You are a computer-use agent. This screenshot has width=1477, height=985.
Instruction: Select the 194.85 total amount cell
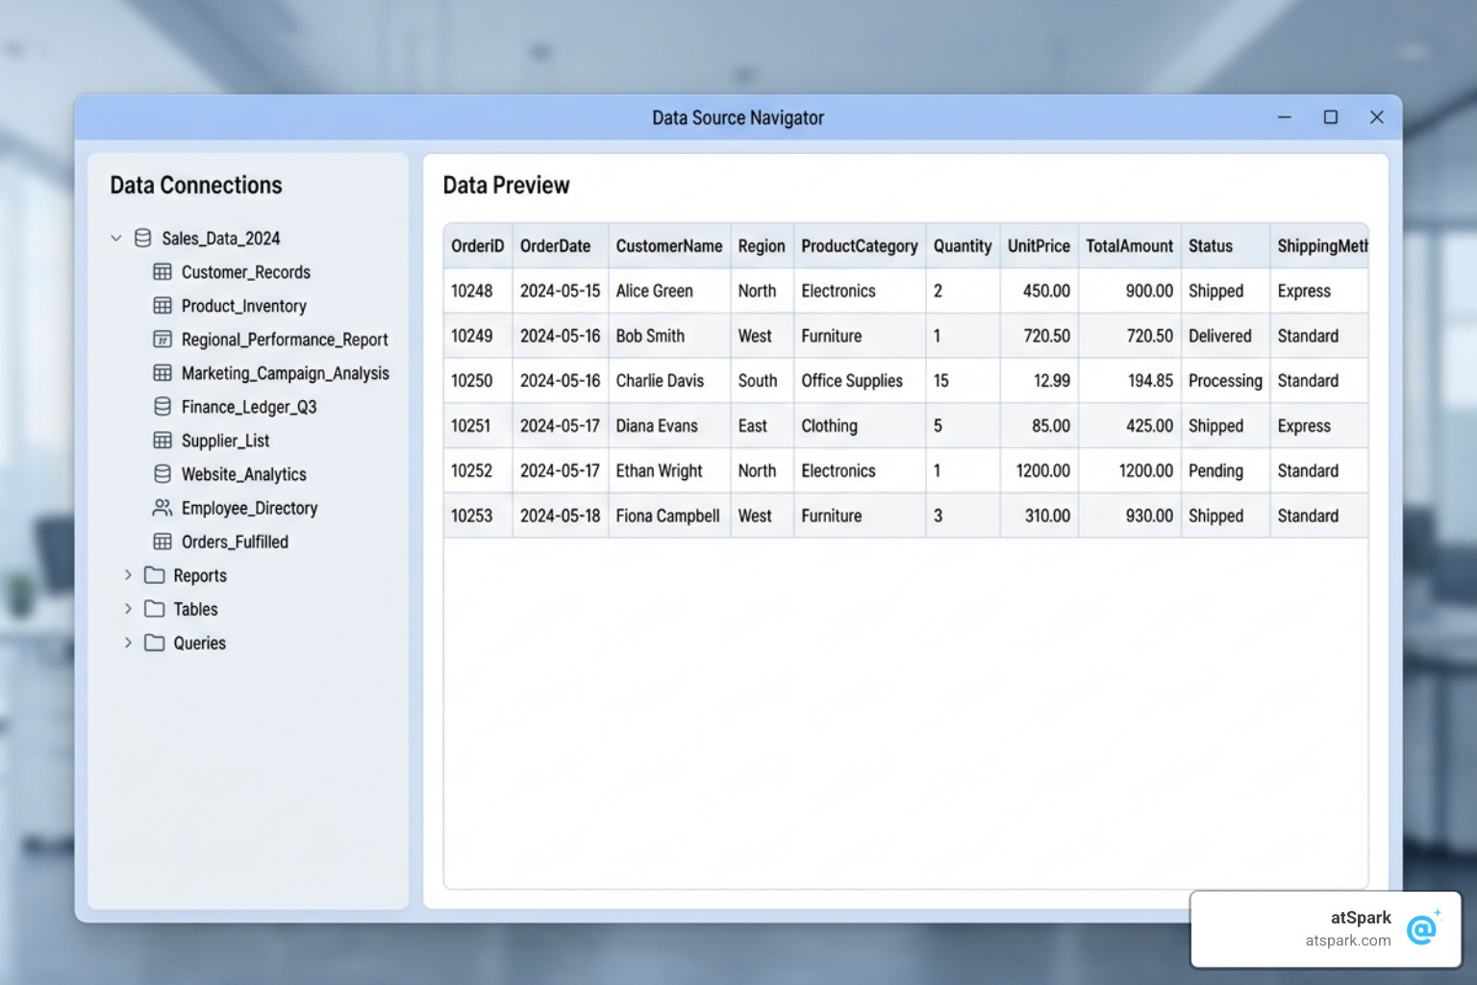(x=1130, y=381)
